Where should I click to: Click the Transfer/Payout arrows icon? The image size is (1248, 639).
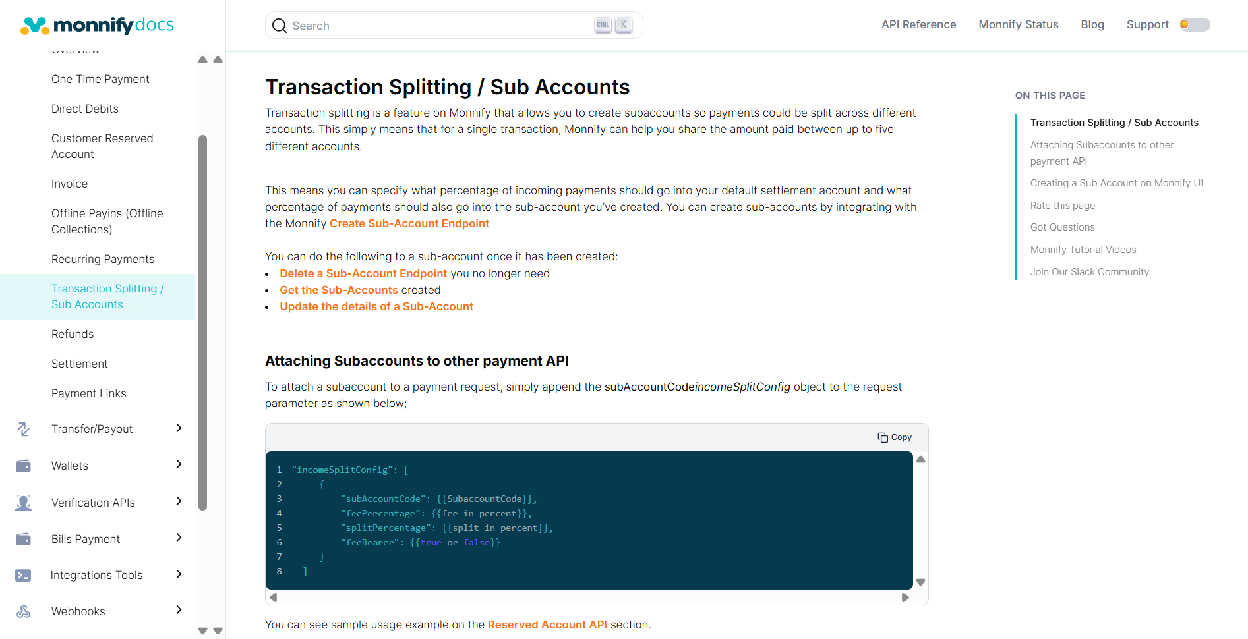click(x=24, y=430)
